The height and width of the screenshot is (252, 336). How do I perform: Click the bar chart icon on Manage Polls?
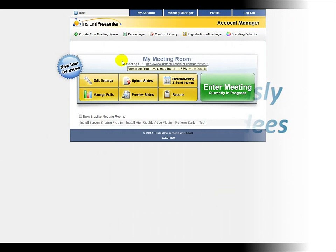click(x=88, y=94)
